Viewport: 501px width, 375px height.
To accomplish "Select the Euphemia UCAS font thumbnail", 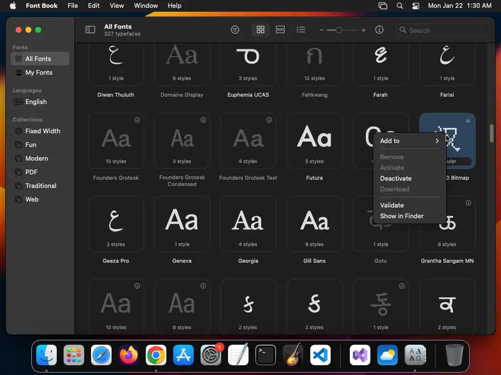I will point(248,64).
